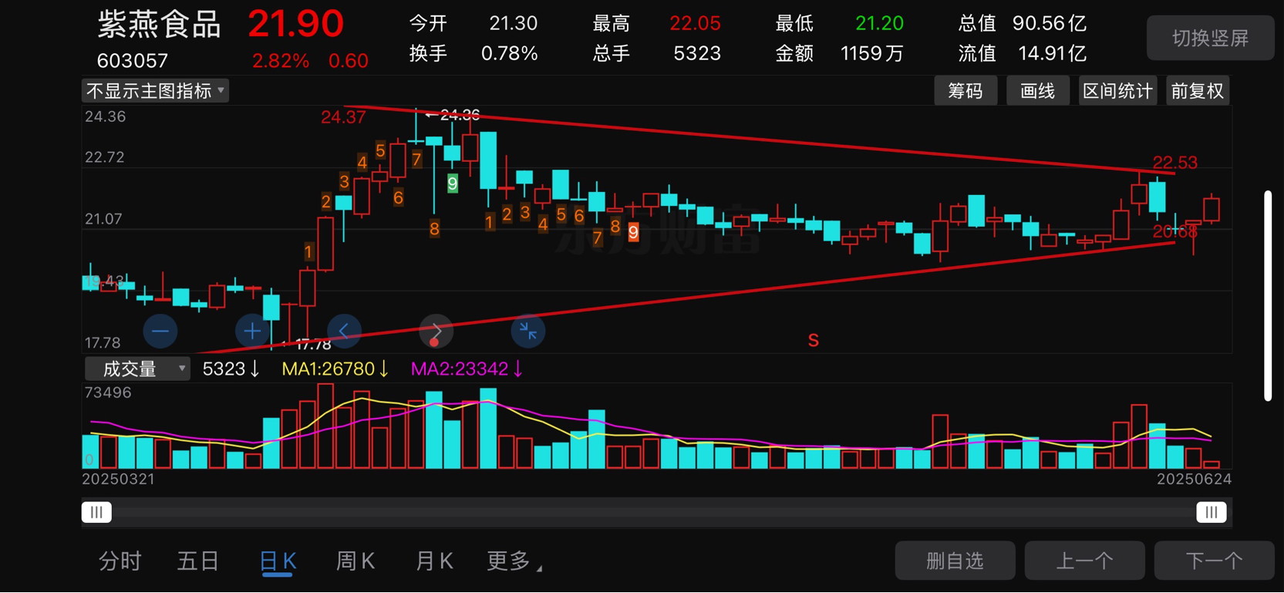Screen dimensions: 1284x593
Task: Click 删自选 to remove from watchlist
Action: pos(955,561)
